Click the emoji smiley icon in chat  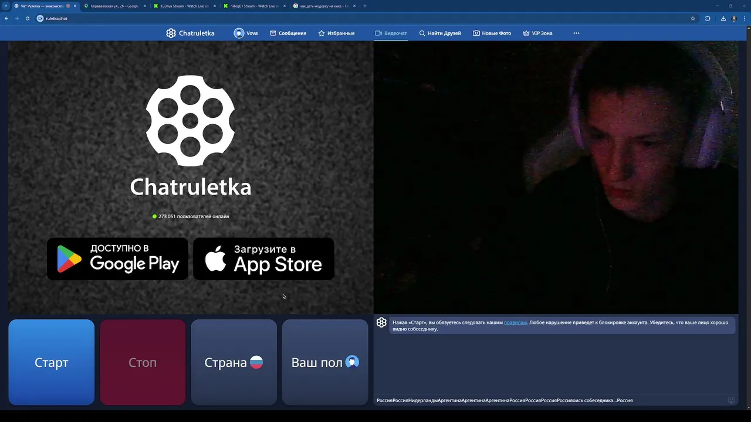tap(731, 400)
